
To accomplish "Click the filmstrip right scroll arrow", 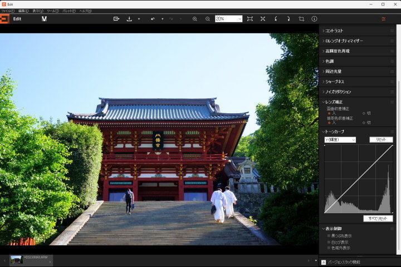I will click(x=309, y=261).
